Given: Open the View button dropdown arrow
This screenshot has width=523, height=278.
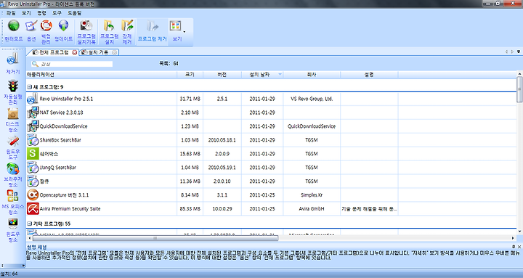Looking at the screenshot, I should tap(184, 32).
